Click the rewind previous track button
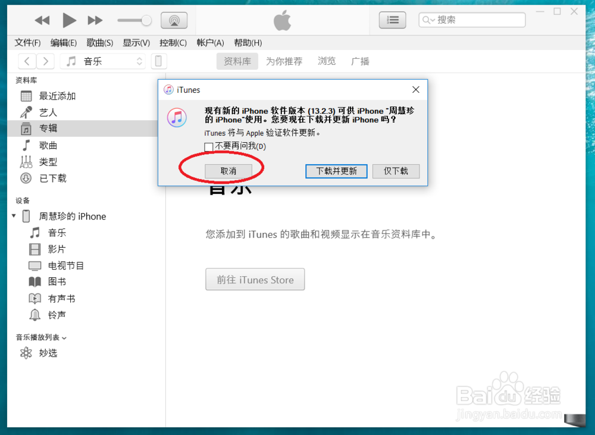The height and width of the screenshot is (435, 595). tap(42, 20)
